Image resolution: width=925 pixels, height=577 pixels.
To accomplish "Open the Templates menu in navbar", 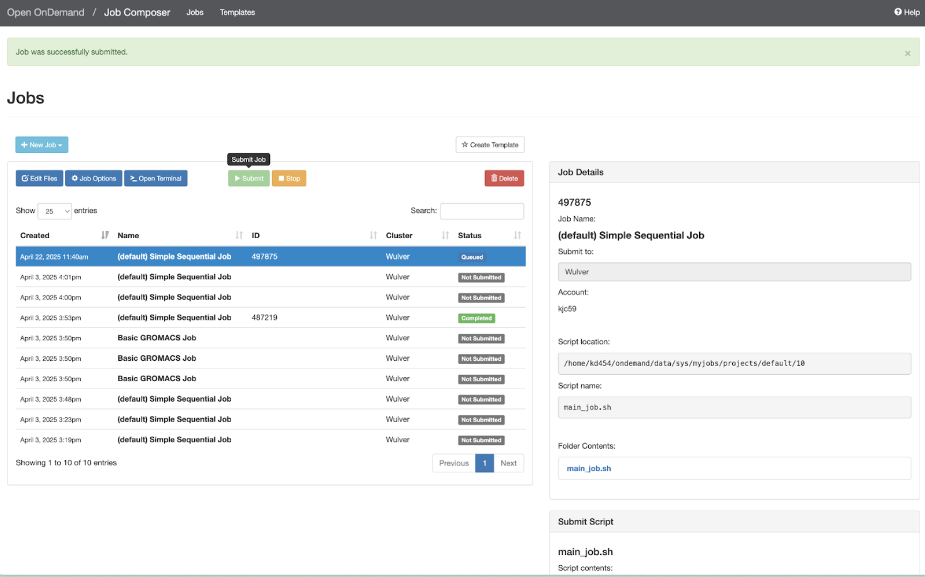I will [237, 12].
